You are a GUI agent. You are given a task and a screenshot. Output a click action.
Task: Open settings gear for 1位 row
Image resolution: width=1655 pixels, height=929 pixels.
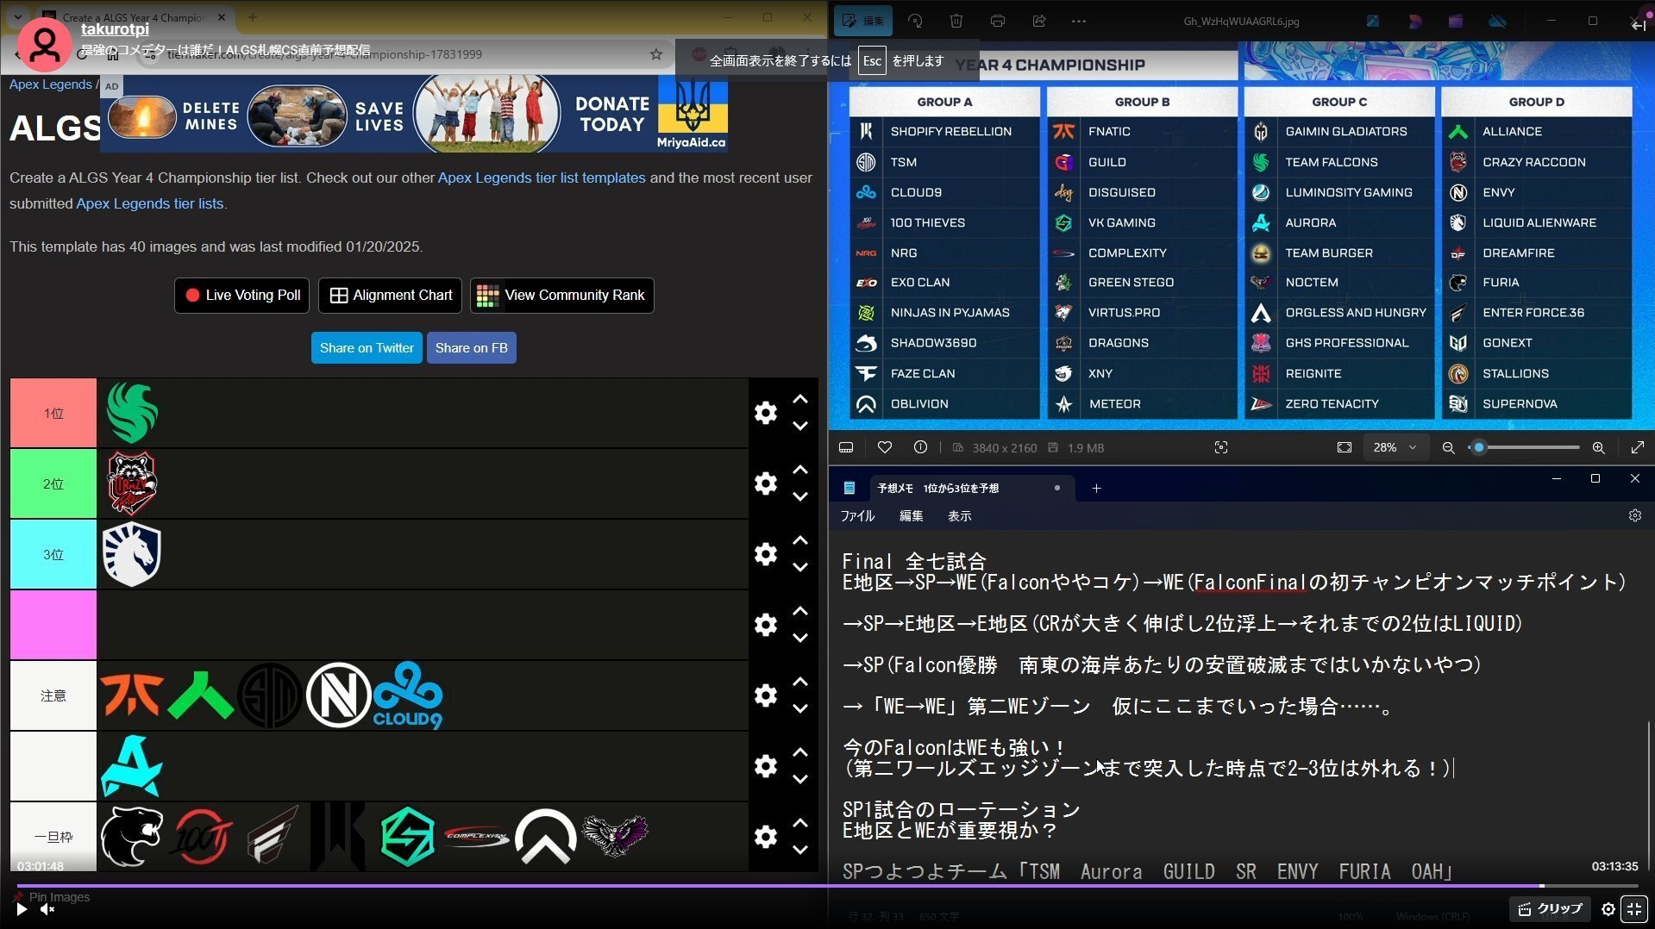click(766, 413)
